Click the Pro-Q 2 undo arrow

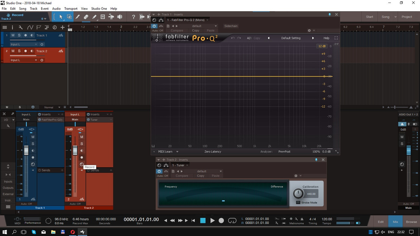pos(233,38)
